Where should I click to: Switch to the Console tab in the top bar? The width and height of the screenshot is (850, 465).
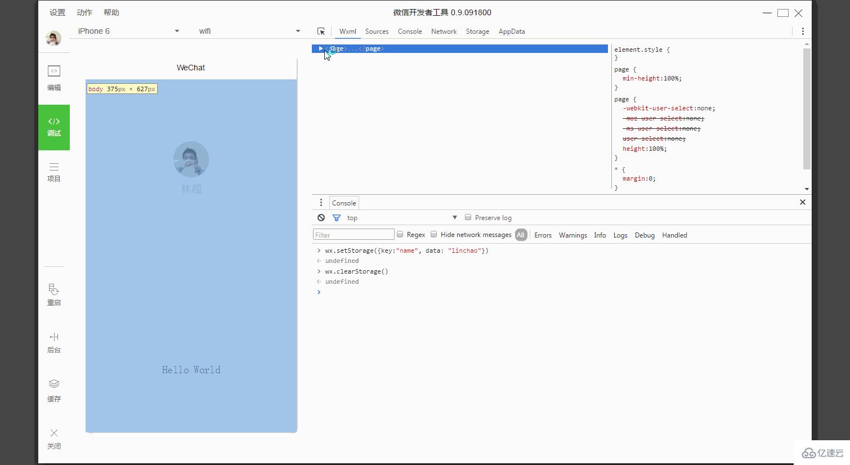coord(410,32)
